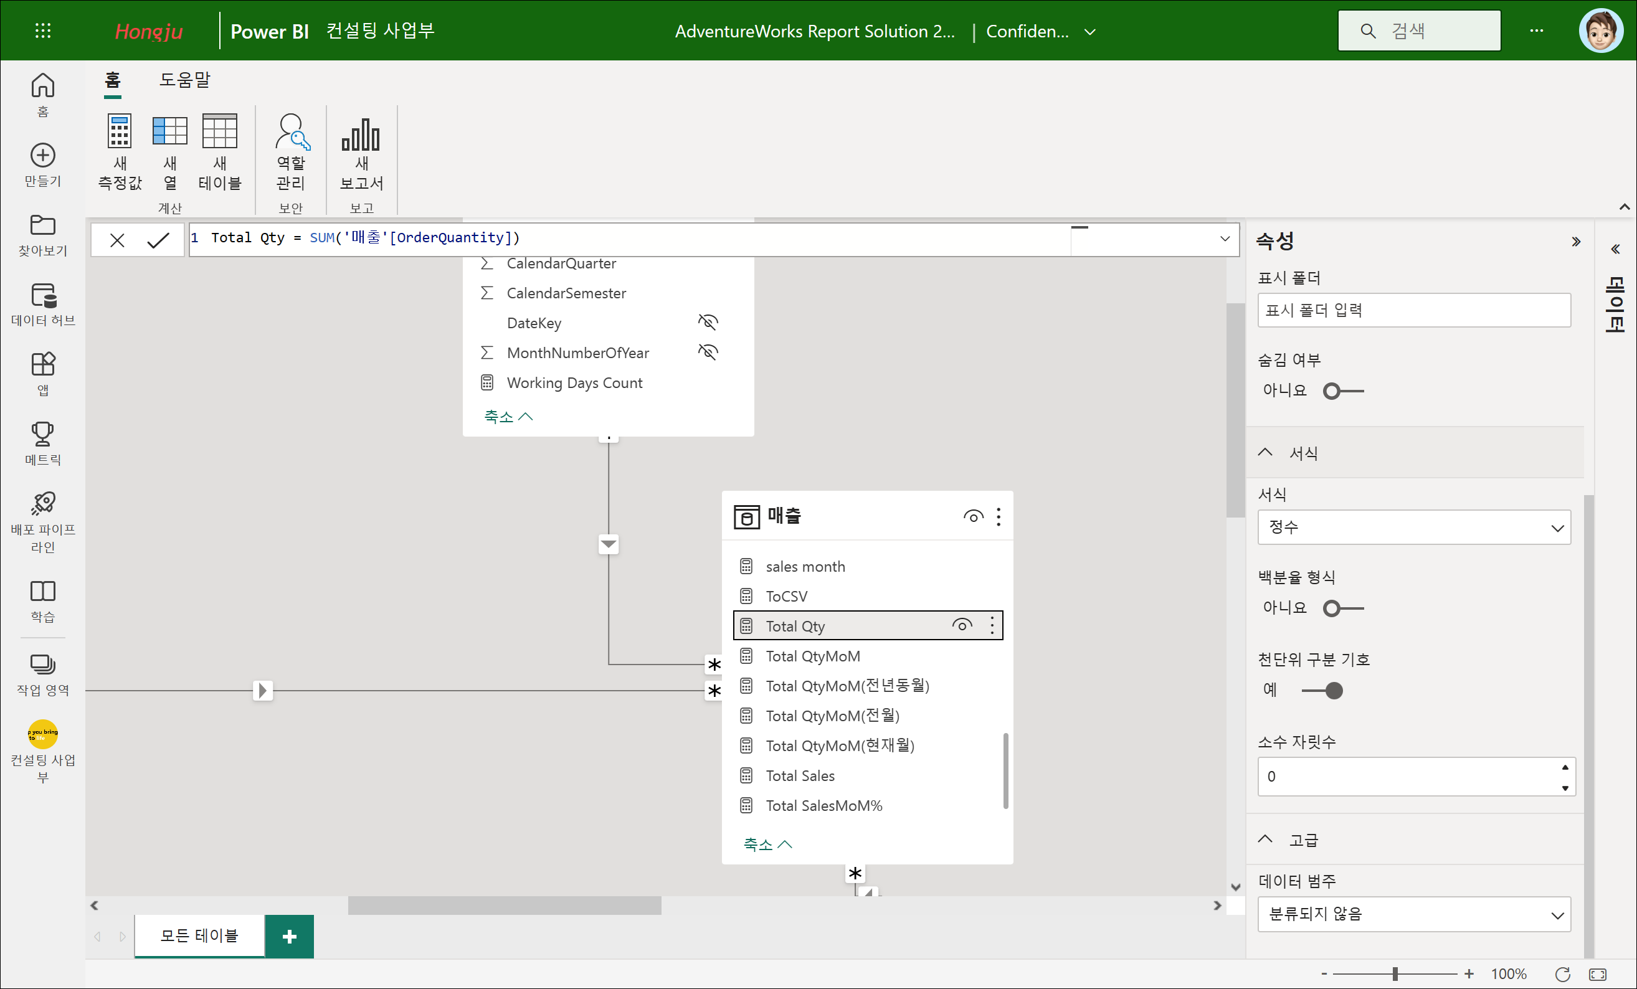Select the All tables (모든 테이블) tab

pos(199,935)
